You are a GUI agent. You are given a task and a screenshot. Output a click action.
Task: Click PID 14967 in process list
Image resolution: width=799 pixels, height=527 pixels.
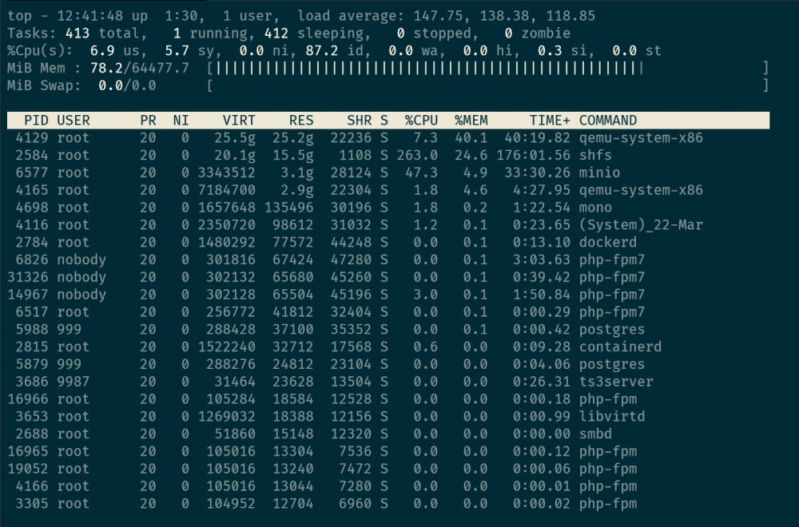tap(28, 295)
